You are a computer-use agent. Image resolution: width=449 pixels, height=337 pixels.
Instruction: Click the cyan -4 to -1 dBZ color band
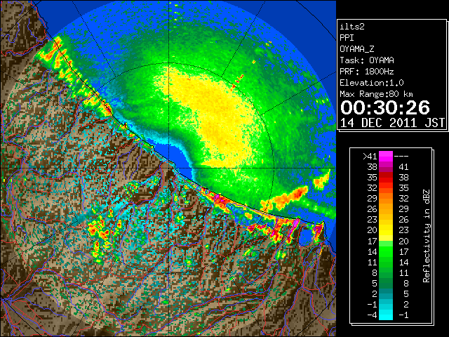click(x=385, y=315)
